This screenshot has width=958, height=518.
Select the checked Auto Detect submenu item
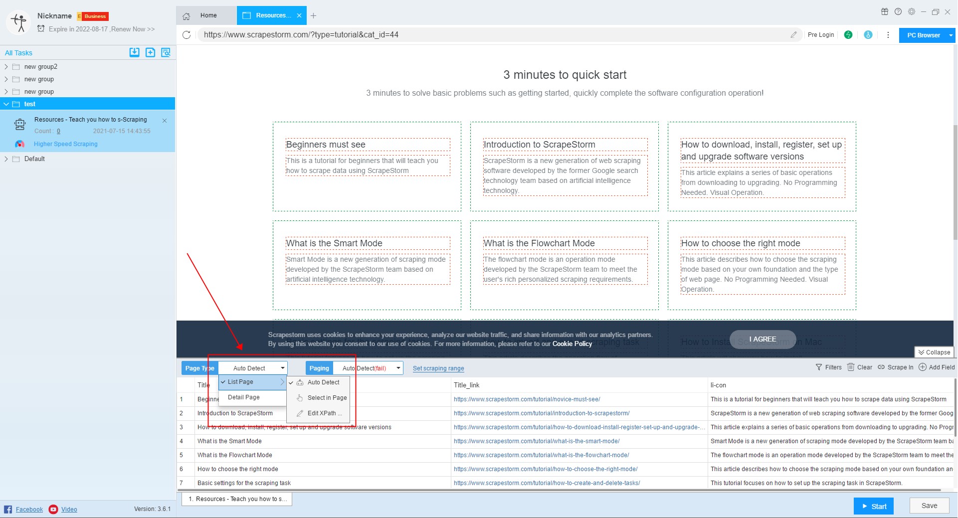(x=323, y=382)
